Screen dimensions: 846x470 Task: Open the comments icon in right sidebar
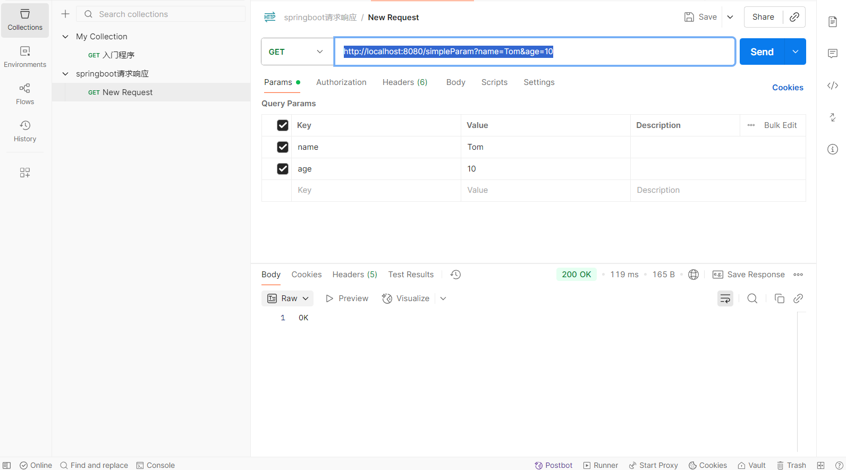[x=833, y=54]
